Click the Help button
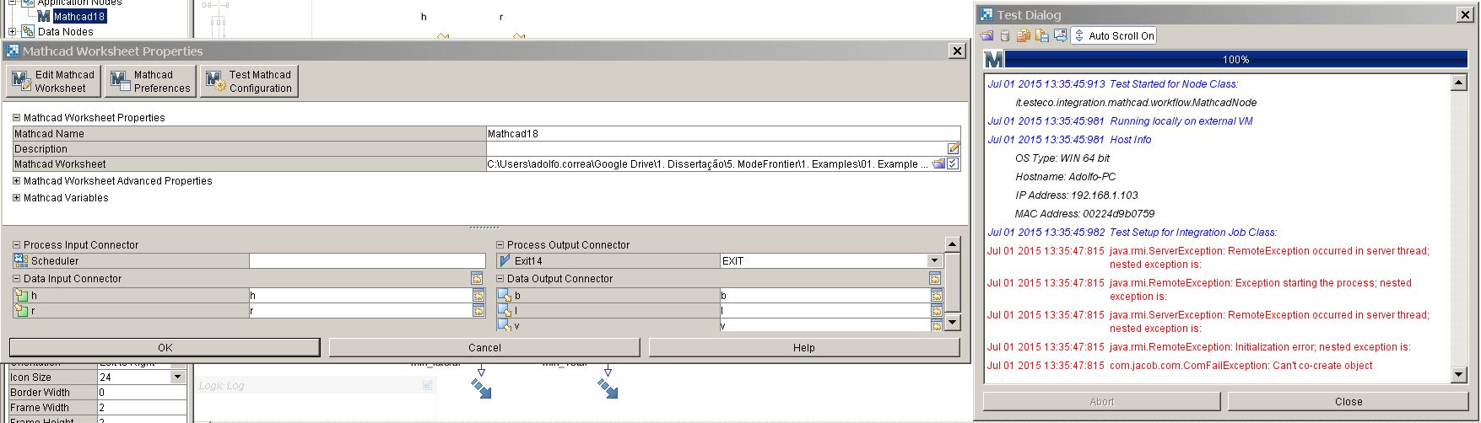This screenshot has height=423, width=1481. [804, 347]
